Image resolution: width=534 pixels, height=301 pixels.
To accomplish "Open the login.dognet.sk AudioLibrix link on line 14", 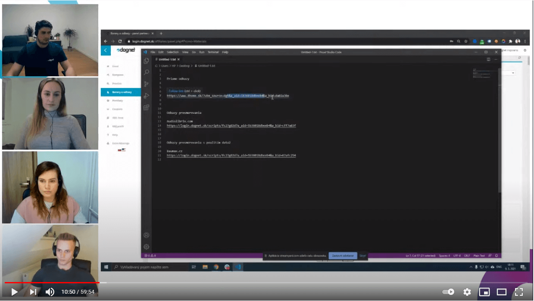I will pos(231,126).
